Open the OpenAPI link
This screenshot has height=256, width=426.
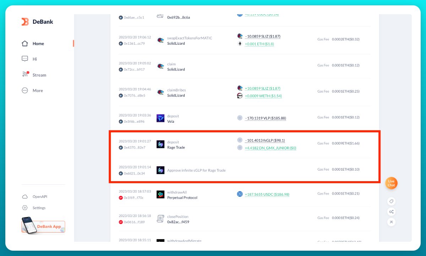point(40,196)
